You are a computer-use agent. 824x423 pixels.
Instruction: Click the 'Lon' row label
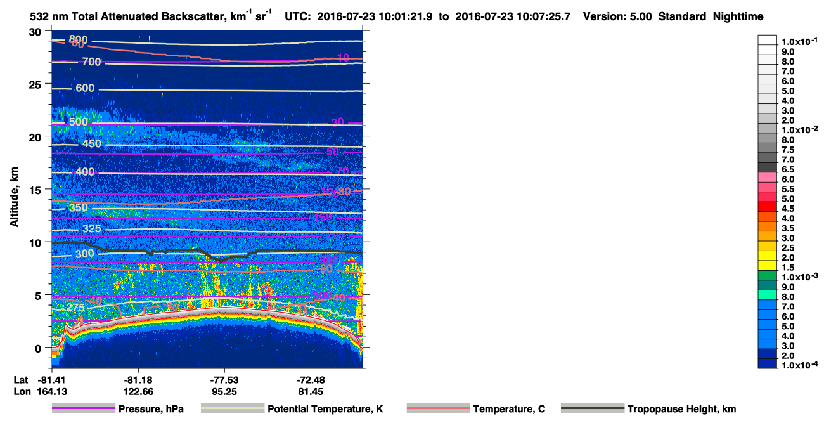pyautogui.click(x=21, y=391)
